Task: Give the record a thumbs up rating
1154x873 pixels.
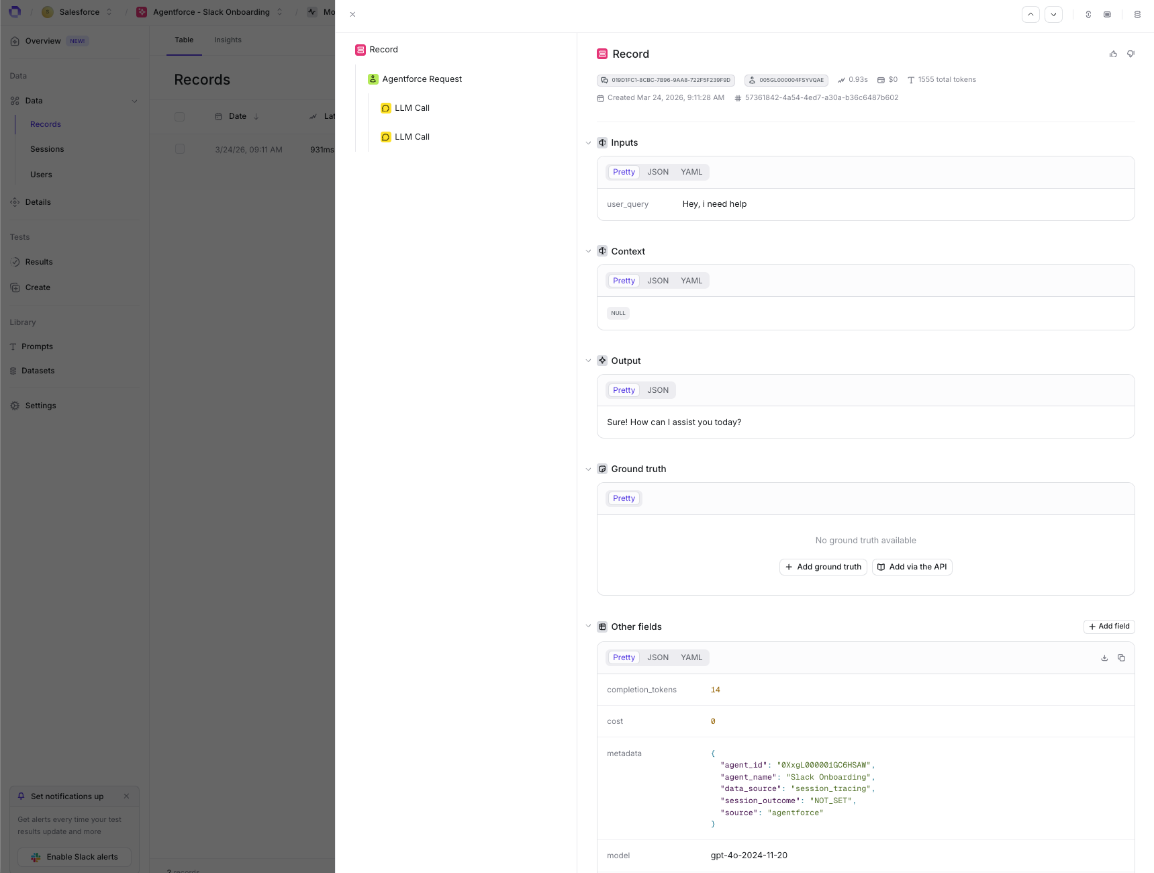Action: [x=1113, y=54]
